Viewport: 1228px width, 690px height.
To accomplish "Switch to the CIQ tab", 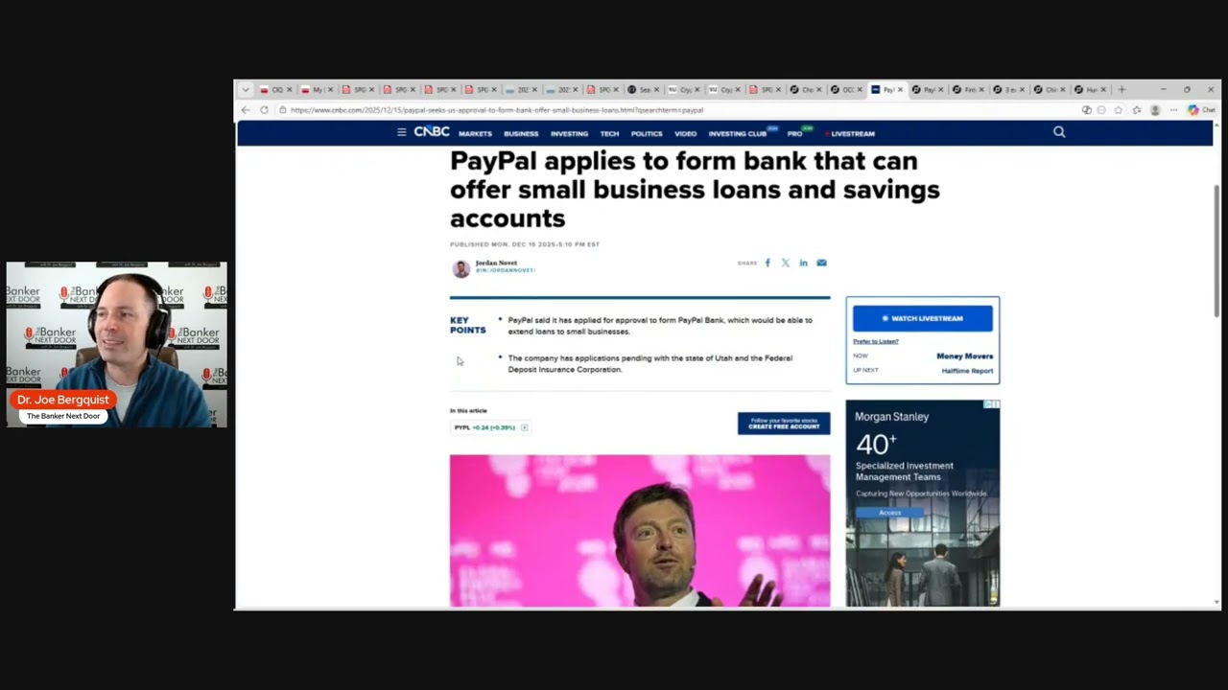I will tap(275, 90).
